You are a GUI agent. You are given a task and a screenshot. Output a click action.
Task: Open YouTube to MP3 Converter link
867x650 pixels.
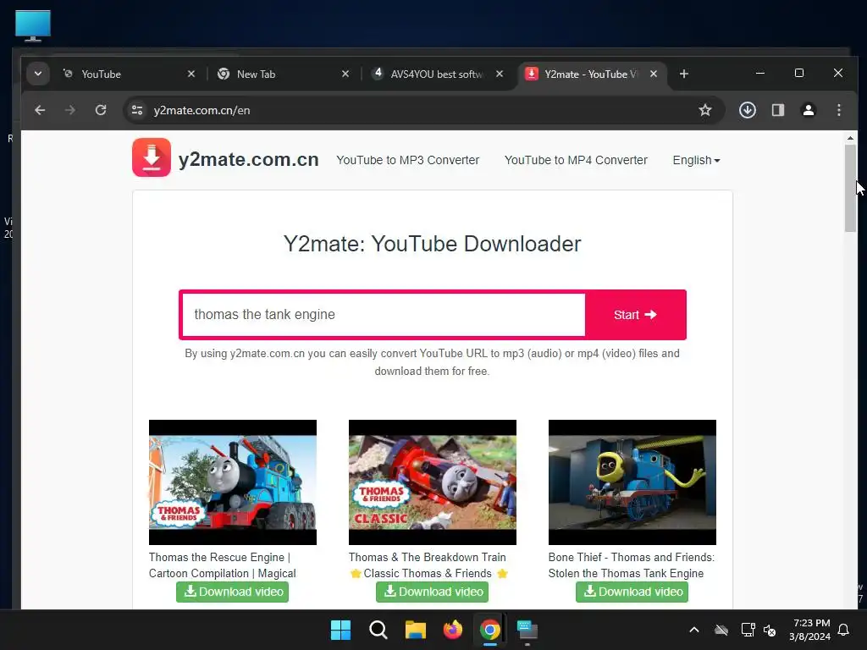(x=407, y=160)
